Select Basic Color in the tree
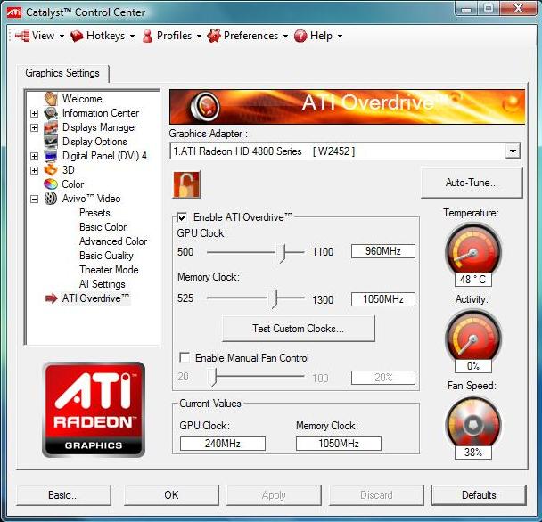Screen dimensions: 542x522 [x=103, y=227]
